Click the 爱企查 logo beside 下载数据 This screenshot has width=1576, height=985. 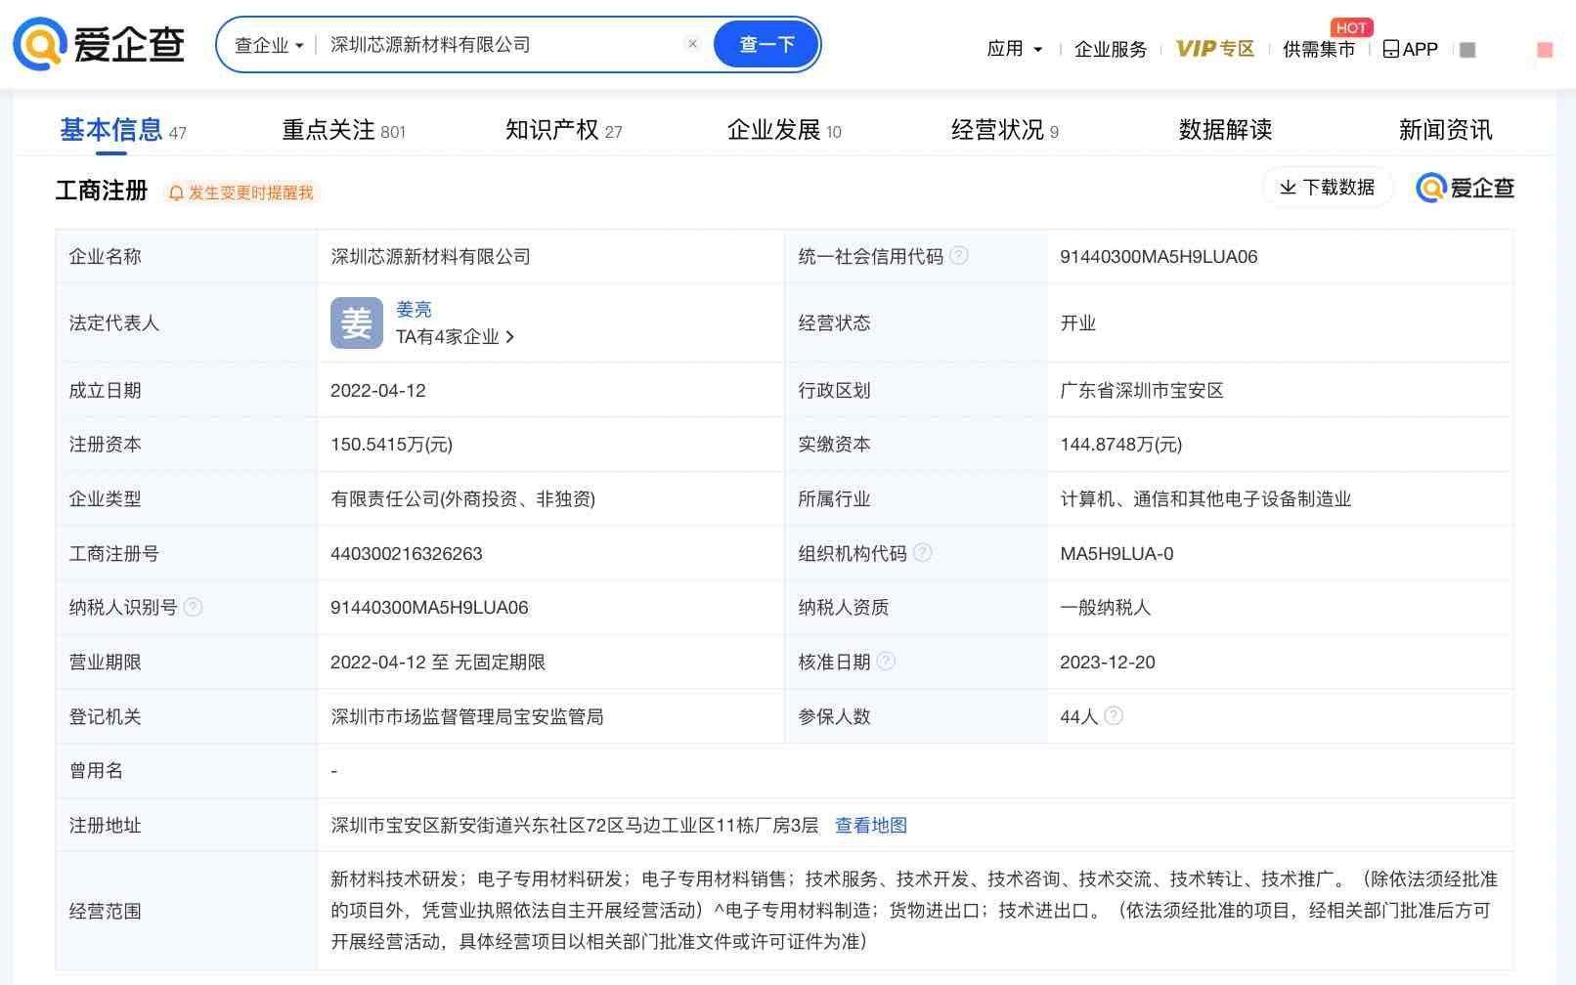tap(1465, 188)
